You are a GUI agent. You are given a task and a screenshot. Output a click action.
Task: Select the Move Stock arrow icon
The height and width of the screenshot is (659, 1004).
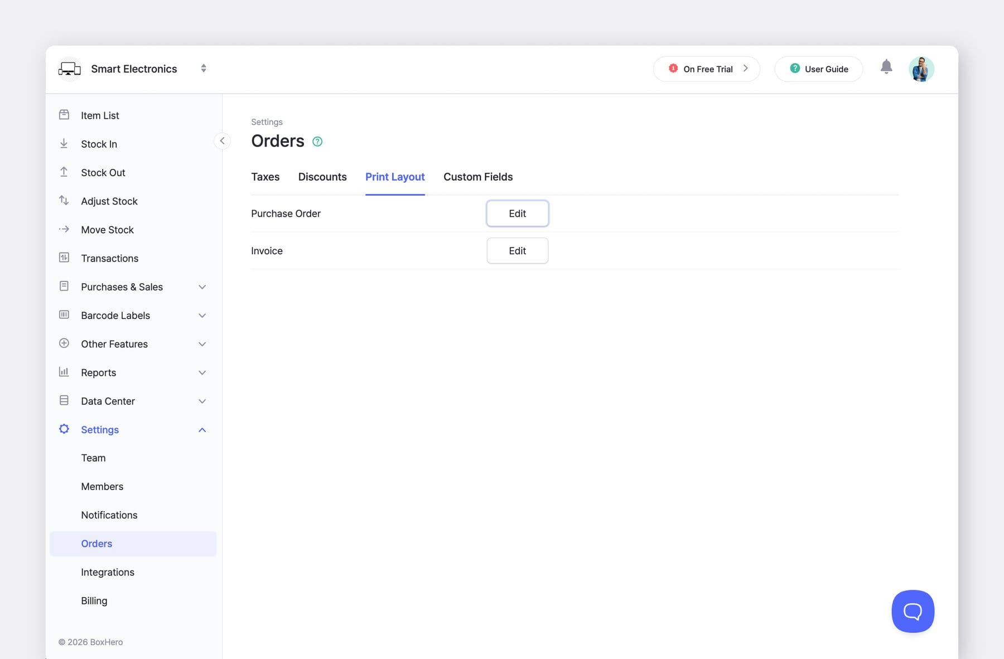click(x=64, y=229)
